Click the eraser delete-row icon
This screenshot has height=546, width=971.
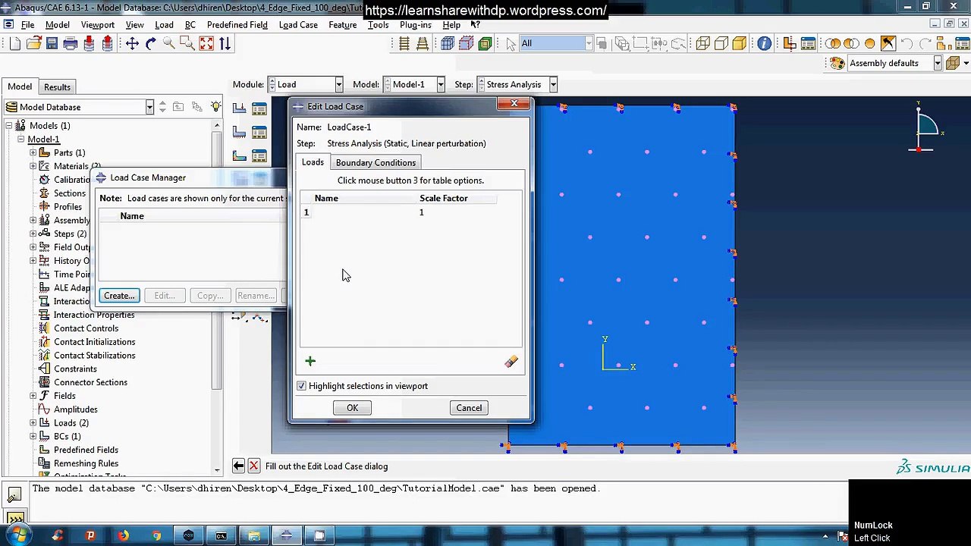coord(511,362)
